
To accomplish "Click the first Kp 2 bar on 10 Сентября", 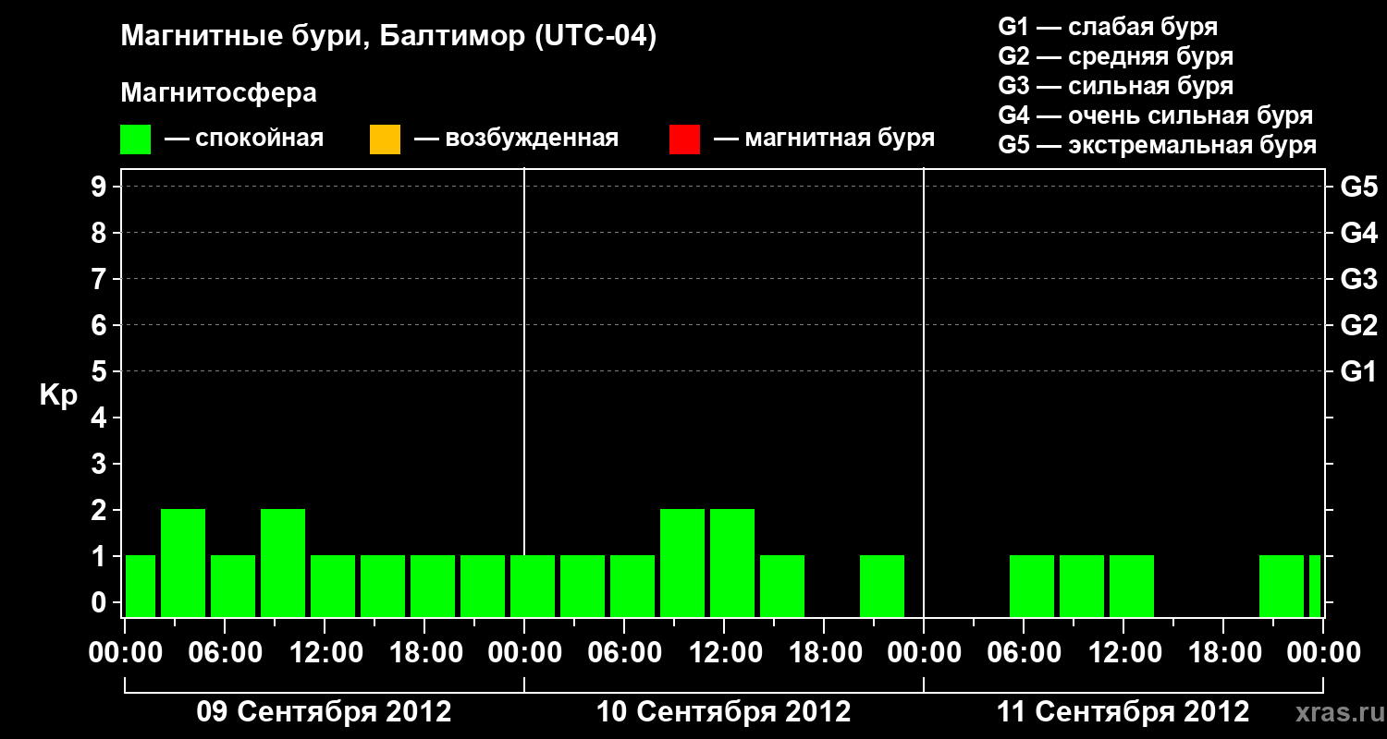I will tap(682, 563).
